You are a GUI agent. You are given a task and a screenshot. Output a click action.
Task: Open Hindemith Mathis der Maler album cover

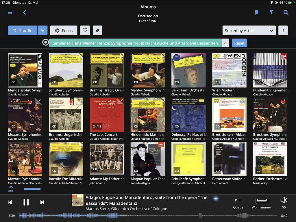[148, 114]
